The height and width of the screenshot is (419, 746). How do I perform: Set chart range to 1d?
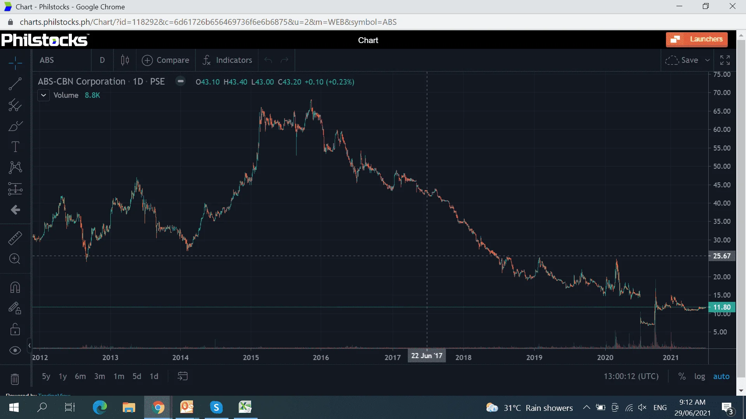tap(154, 376)
